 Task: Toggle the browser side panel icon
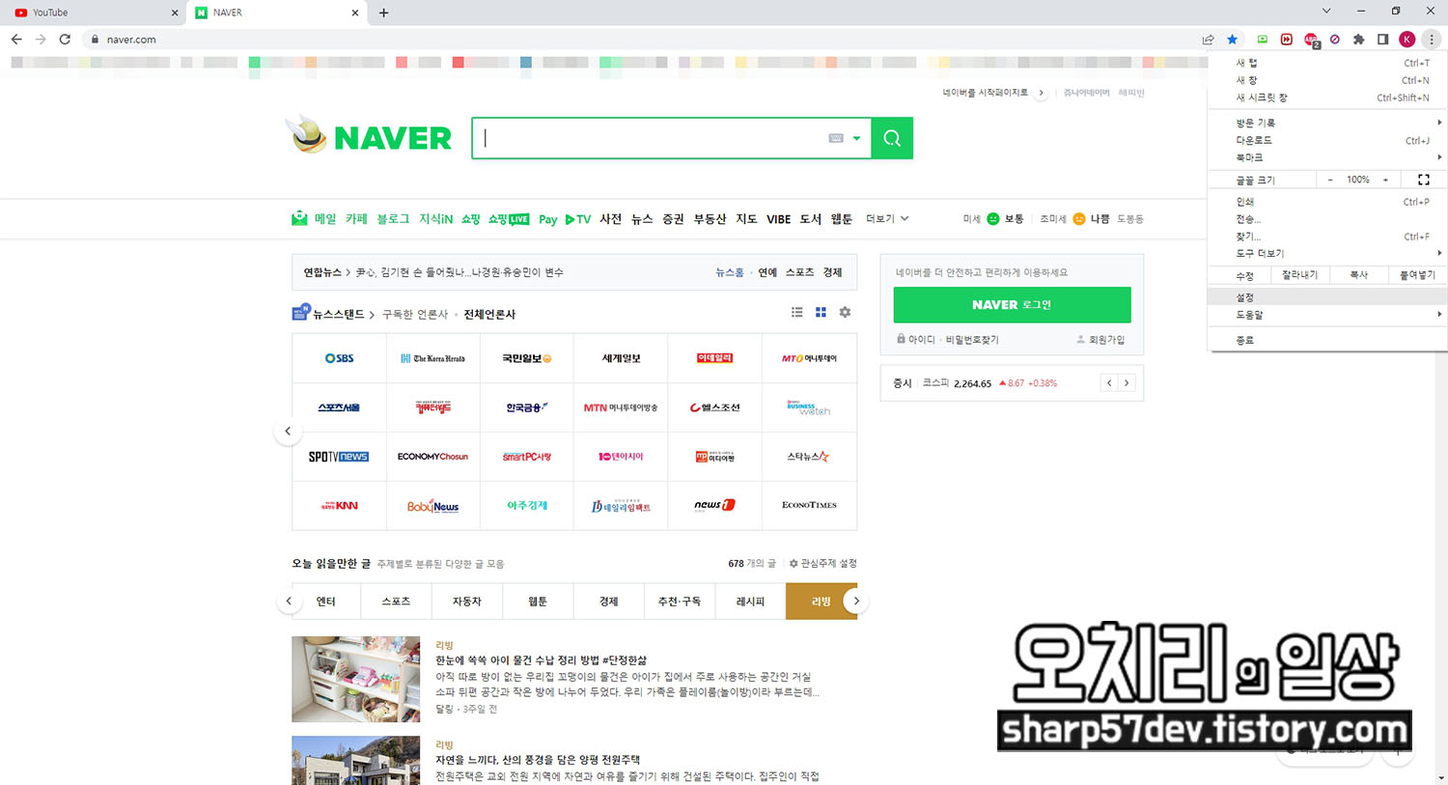[x=1383, y=40]
